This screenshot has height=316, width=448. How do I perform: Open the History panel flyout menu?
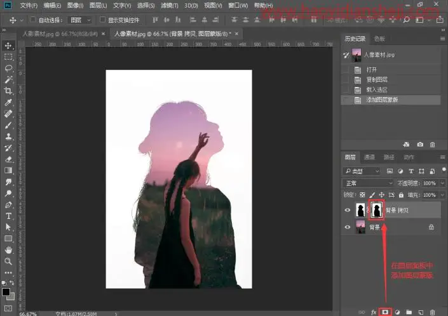[442, 39]
